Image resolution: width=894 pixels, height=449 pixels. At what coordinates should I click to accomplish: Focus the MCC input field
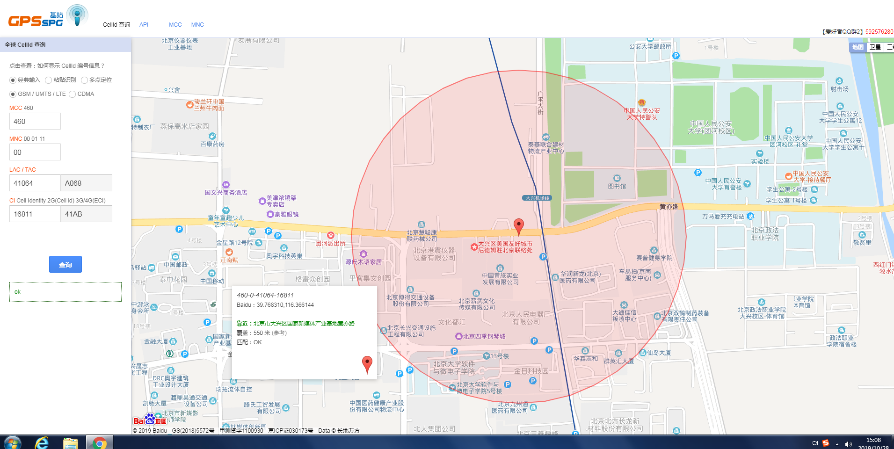(35, 121)
